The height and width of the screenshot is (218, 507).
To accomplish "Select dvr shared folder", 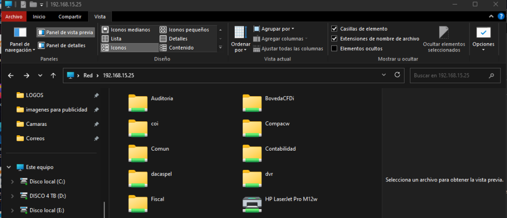I will (x=258, y=177).
